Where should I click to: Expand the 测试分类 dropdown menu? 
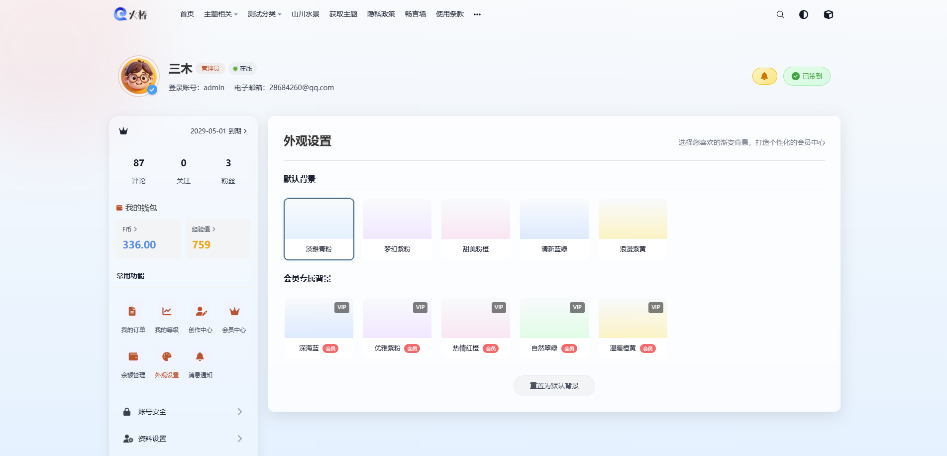point(264,14)
